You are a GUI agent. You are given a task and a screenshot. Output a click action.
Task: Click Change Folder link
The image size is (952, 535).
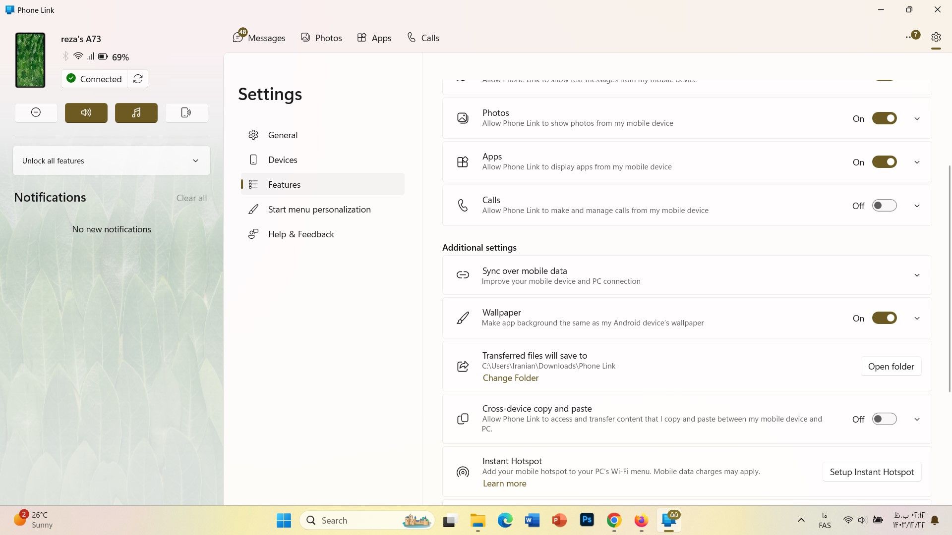510,378
